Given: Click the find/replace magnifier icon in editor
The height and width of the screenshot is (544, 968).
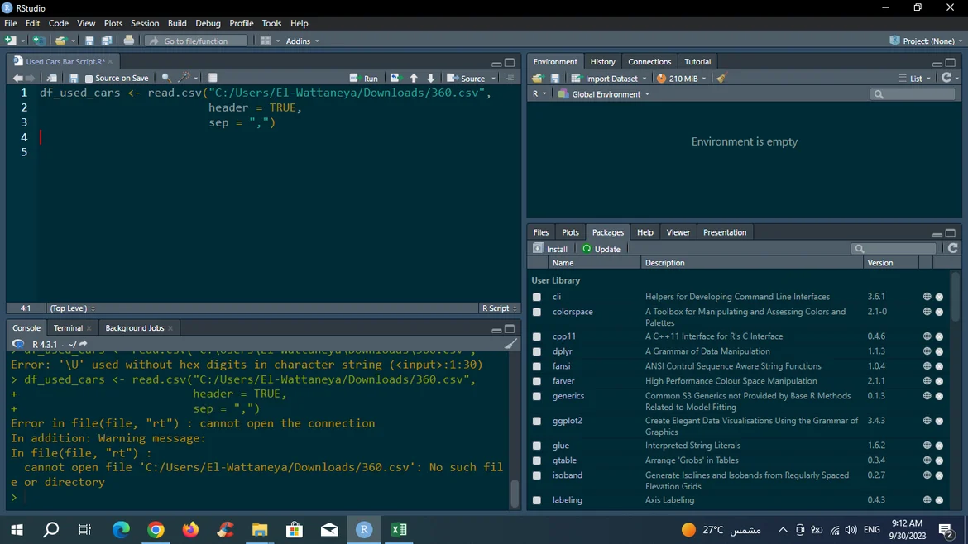Looking at the screenshot, I should [x=166, y=79].
